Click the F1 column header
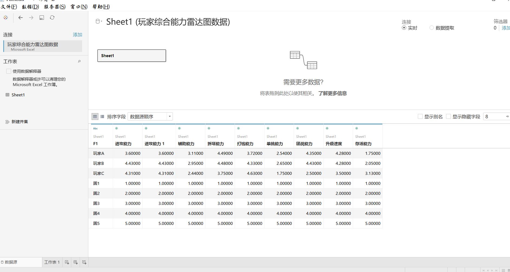Screen dimensions: 510x272 102,136
